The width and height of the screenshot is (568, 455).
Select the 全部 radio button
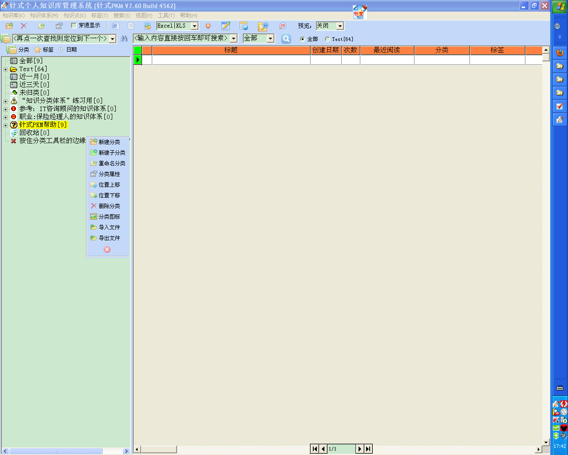coord(303,39)
